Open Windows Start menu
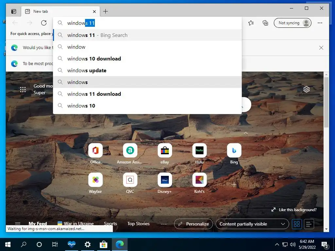 tap(8, 244)
